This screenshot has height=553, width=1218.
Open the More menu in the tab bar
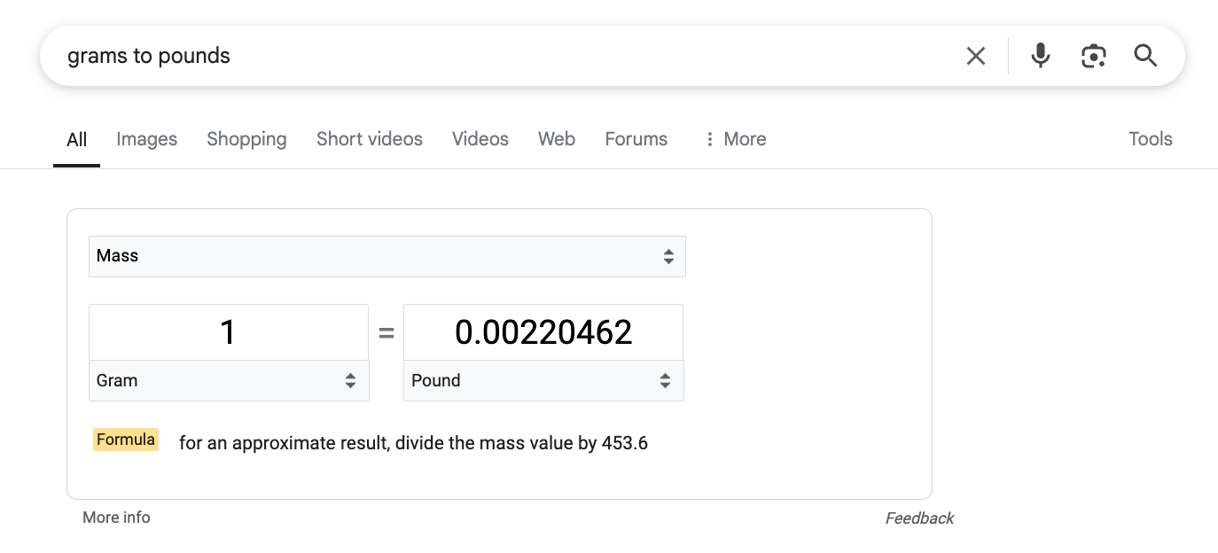[x=735, y=139]
